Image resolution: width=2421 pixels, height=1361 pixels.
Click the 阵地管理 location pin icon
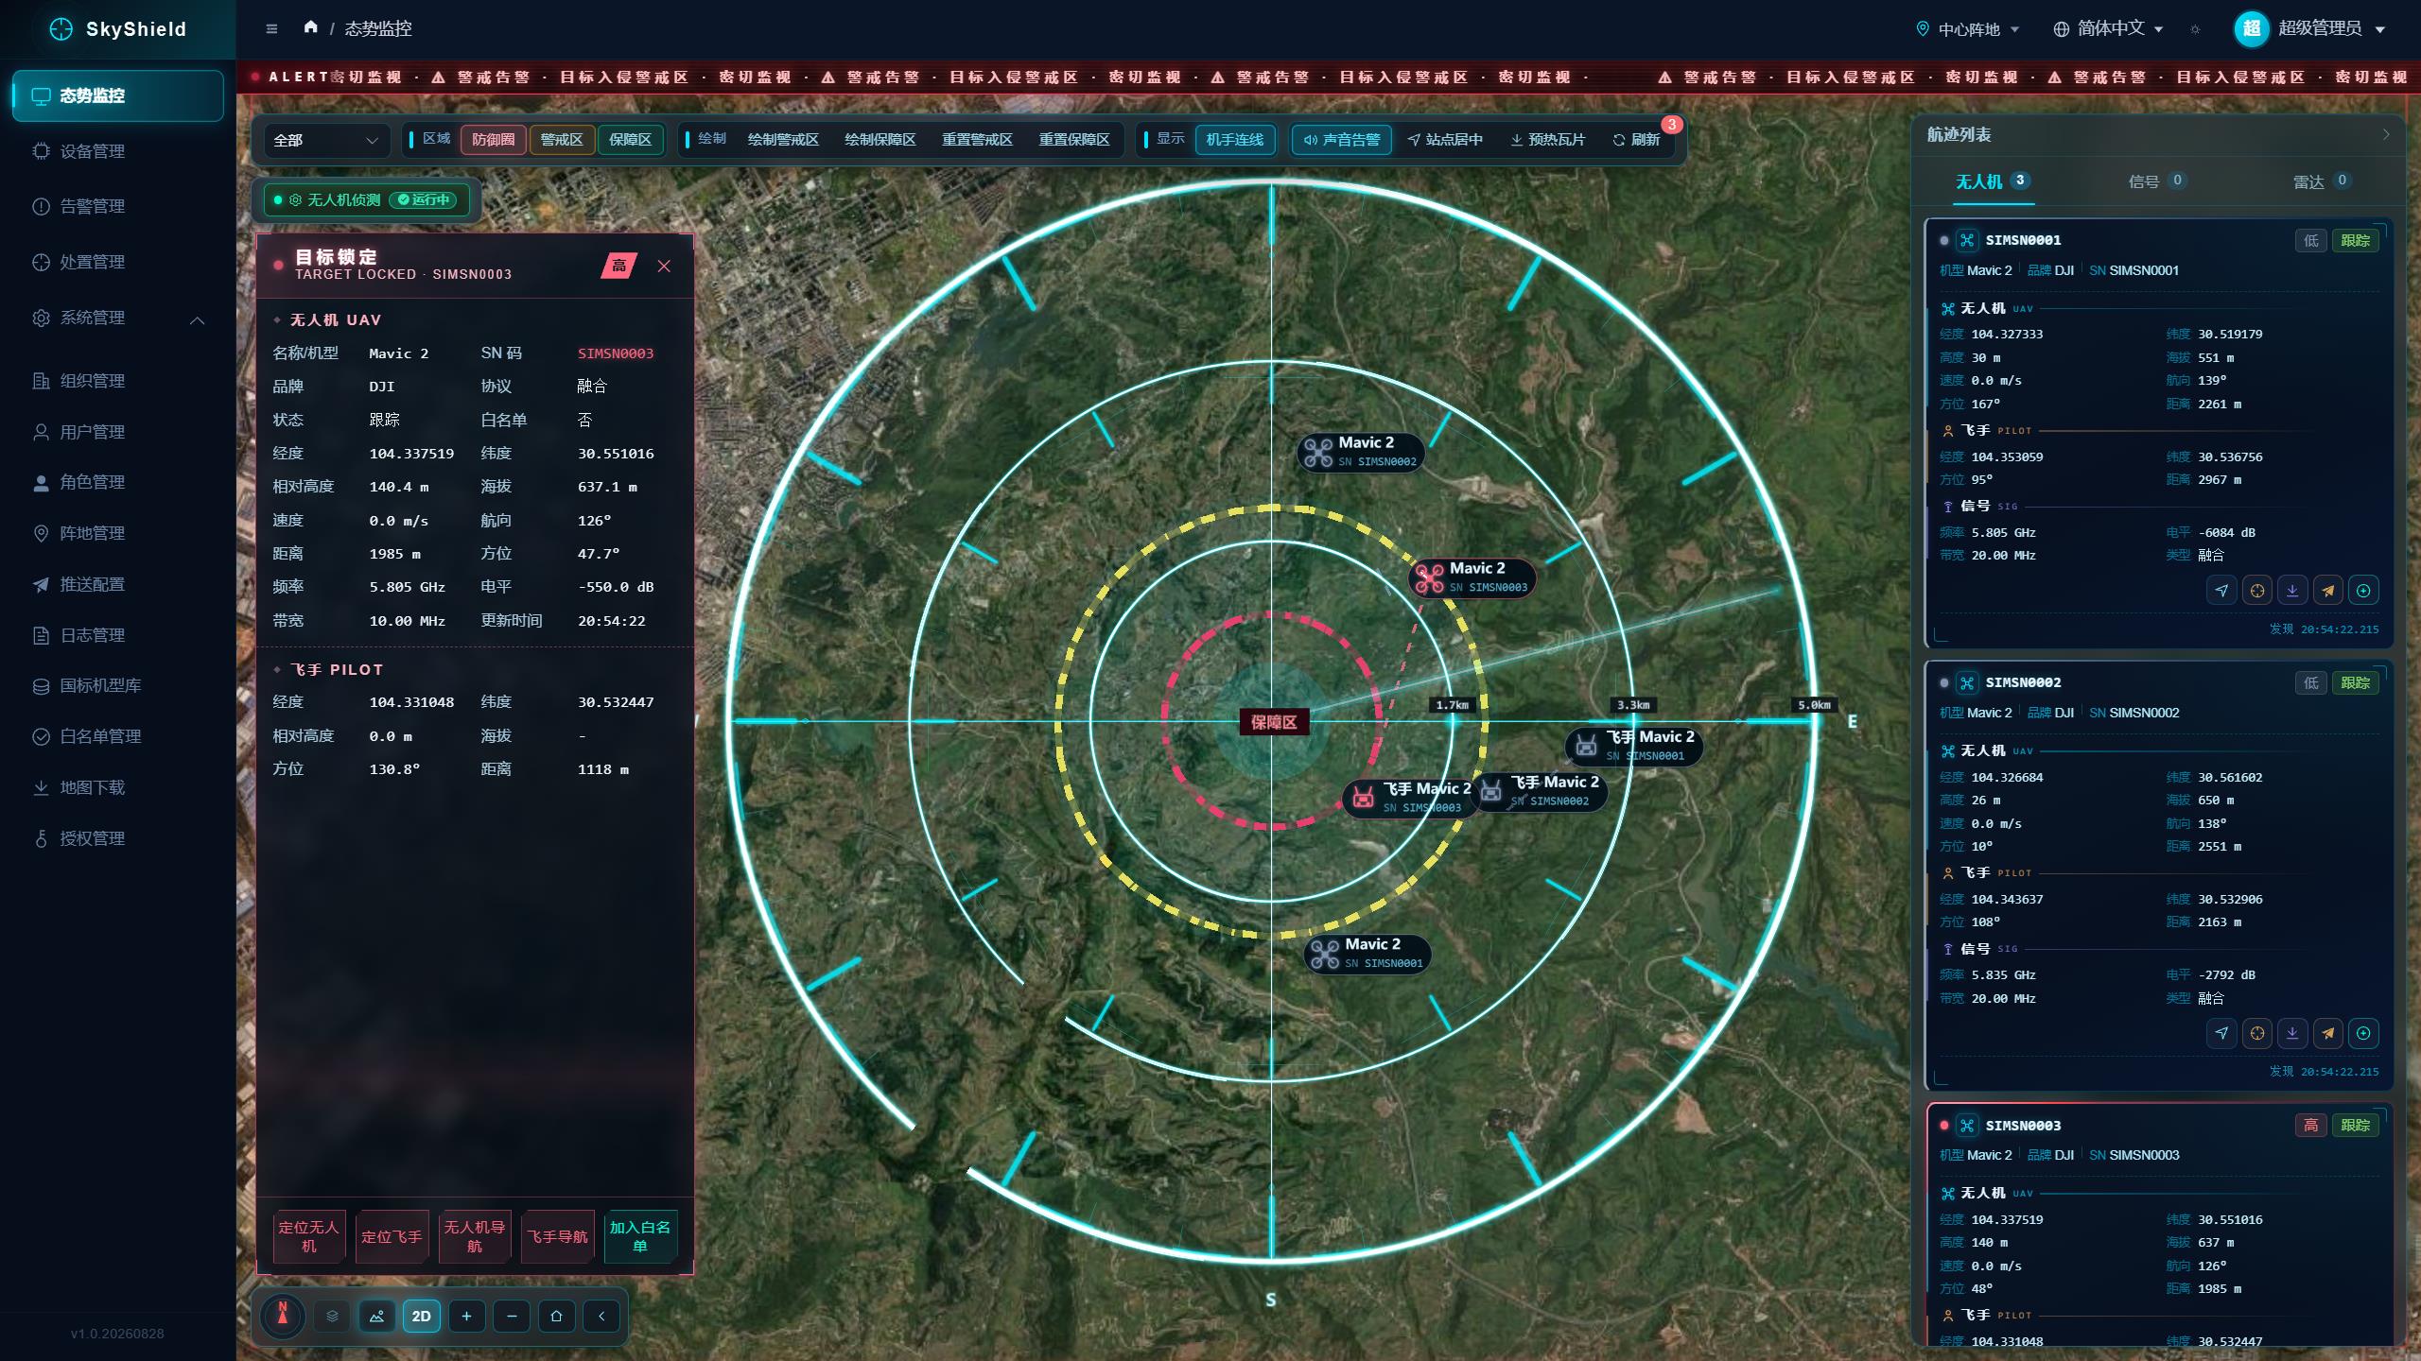41,533
